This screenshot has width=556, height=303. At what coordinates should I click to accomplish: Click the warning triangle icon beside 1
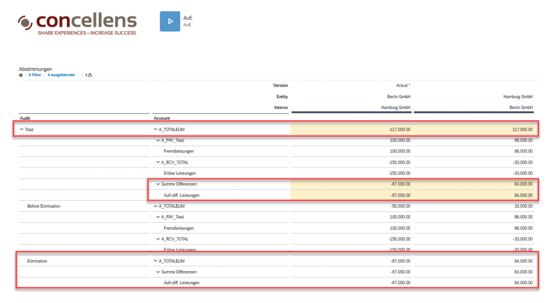[x=90, y=75]
